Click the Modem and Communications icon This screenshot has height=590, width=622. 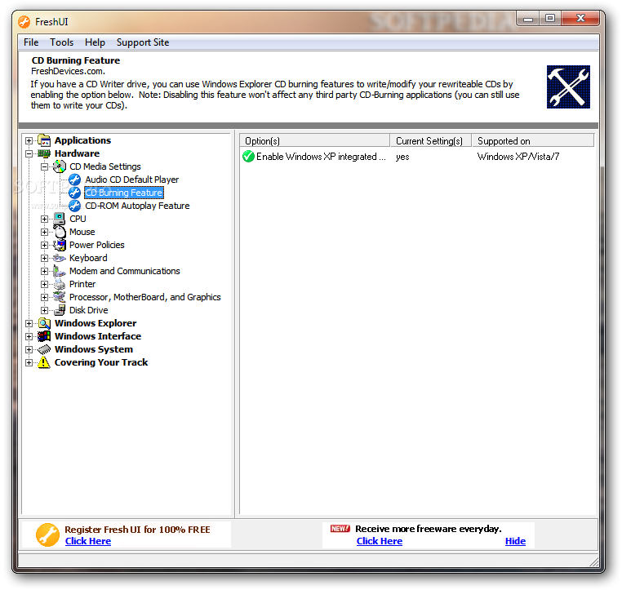click(60, 271)
